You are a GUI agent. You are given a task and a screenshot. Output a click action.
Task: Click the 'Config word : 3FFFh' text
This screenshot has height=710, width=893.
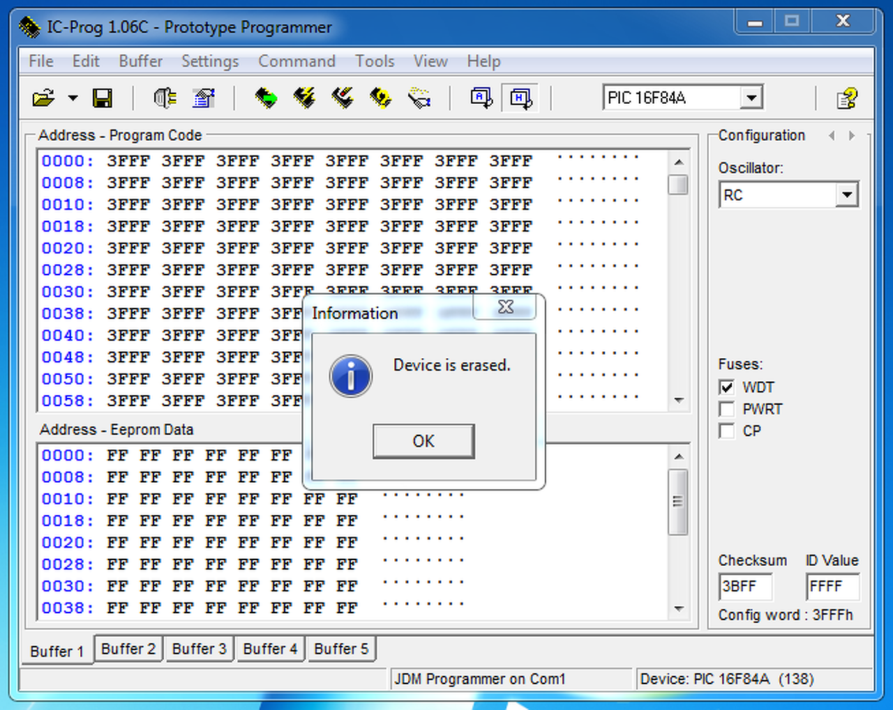click(786, 615)
